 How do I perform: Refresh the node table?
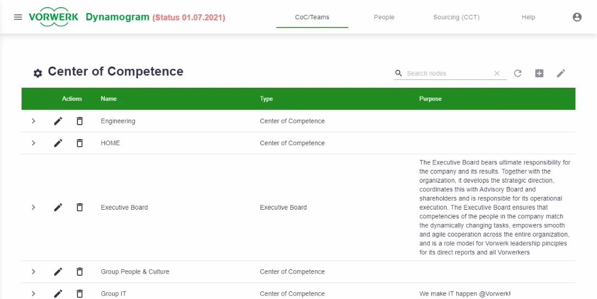point(517,73)
